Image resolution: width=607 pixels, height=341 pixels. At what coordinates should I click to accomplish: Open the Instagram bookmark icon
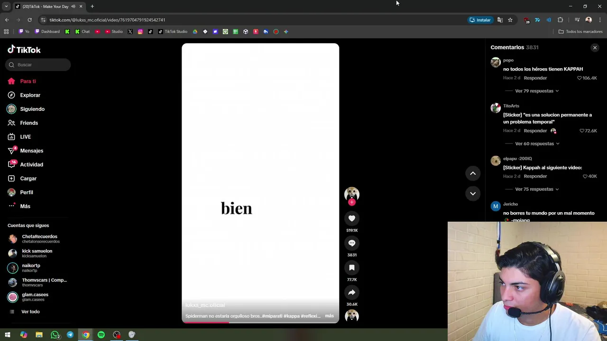coord(140,32)
